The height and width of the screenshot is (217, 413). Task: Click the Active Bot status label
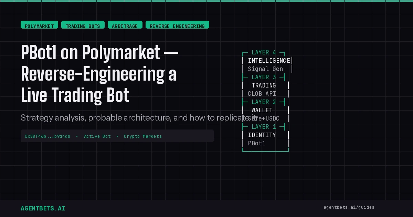click(x=97, y=136)
